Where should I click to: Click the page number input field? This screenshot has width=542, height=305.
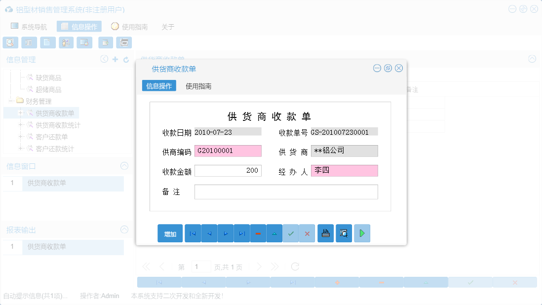click(x=201, y=266)
